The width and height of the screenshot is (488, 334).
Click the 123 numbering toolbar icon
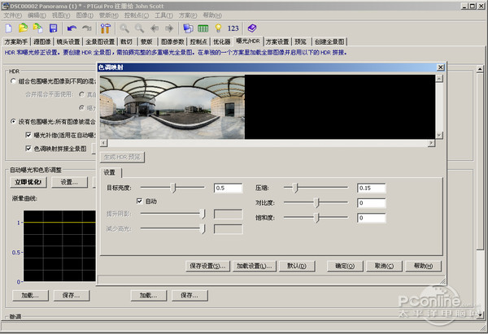tap(233, 28)
